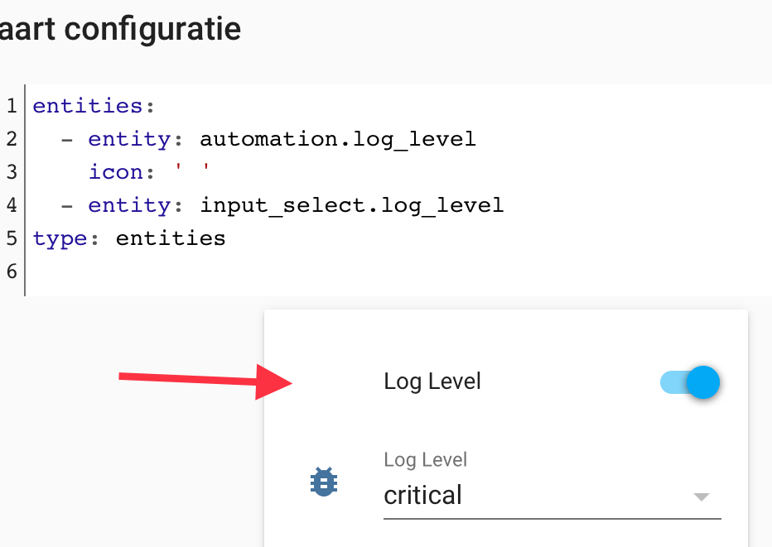Screen dimensions: 772x547
Task: Click the bug icon next to Log Level dropdown
Action: click(323, 481)
